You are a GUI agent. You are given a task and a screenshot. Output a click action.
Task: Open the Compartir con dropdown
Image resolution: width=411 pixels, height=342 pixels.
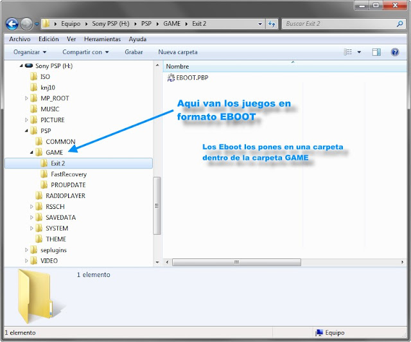click(85, 52)
